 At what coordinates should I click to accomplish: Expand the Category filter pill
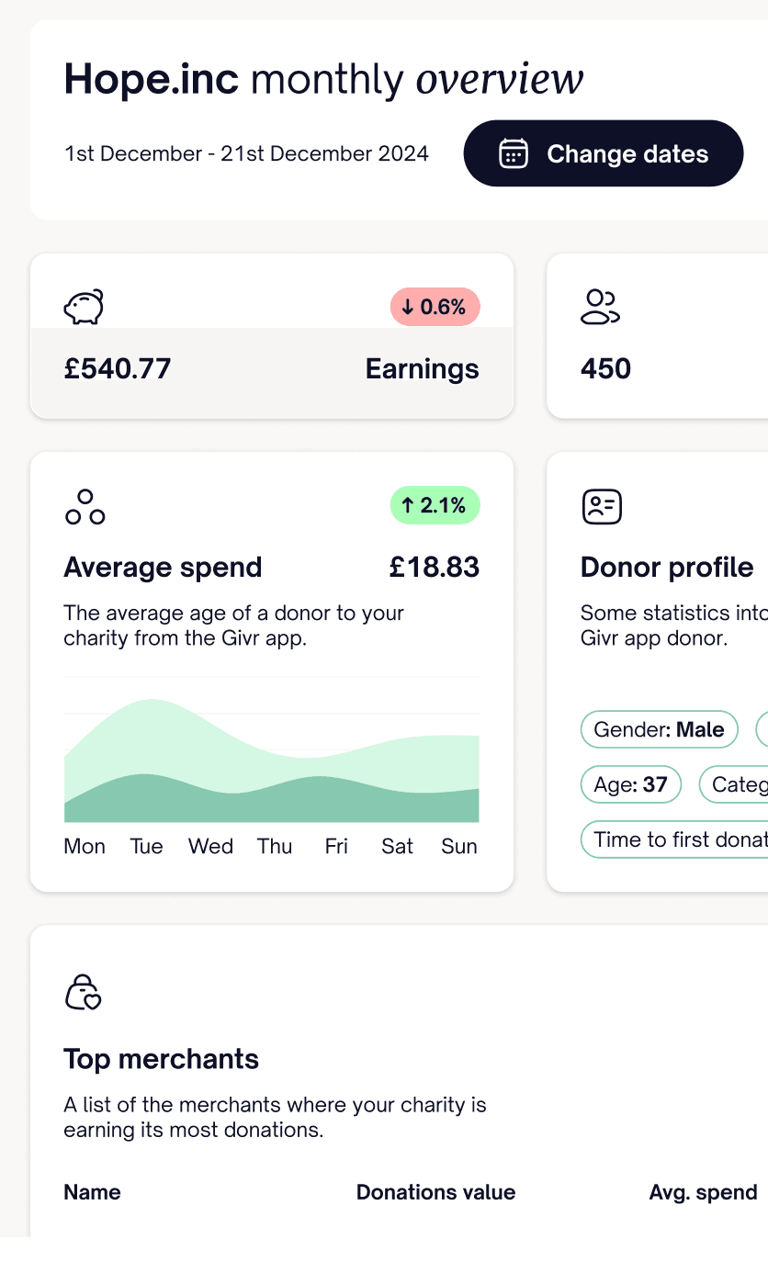746,784
